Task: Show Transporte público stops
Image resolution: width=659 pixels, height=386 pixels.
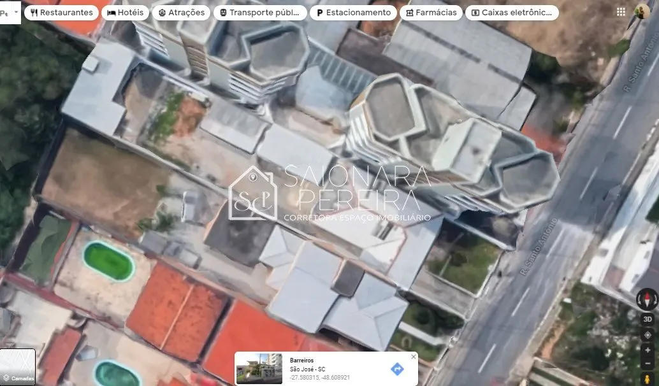Action: click(260, 13)
